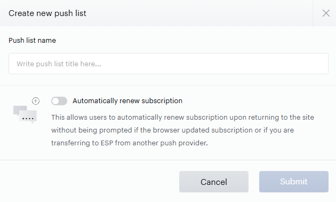Click the description line starting 'without being prompted'
The width and height of the screenshot is (336, 202).
tap(172, 130)
